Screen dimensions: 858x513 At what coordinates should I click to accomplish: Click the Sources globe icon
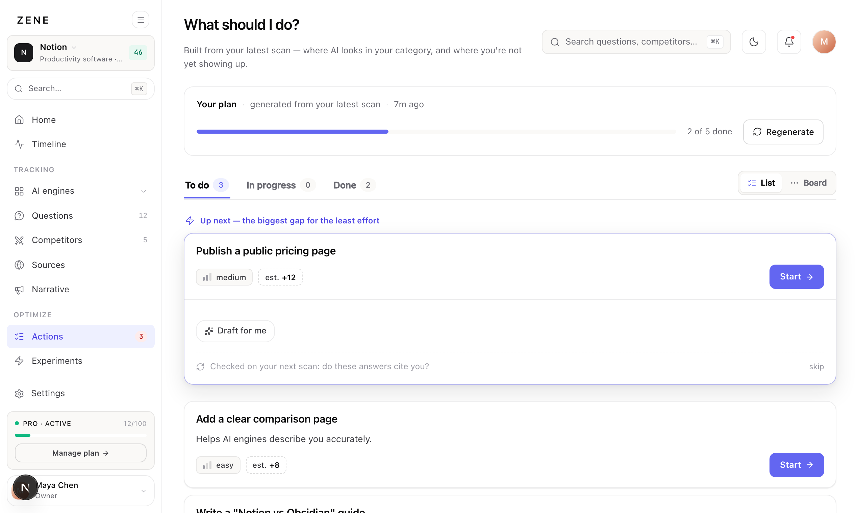coord(19,265)
